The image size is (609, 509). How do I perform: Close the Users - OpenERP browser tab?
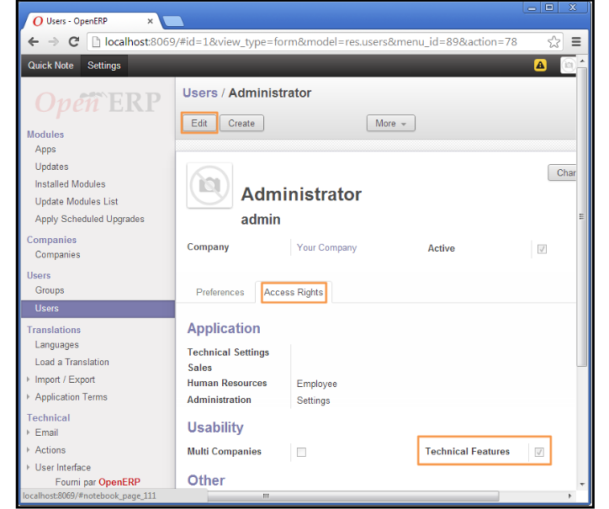pyautogui.click(x=150, y=21)
